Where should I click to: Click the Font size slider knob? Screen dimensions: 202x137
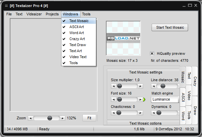(x=120, y=99)
